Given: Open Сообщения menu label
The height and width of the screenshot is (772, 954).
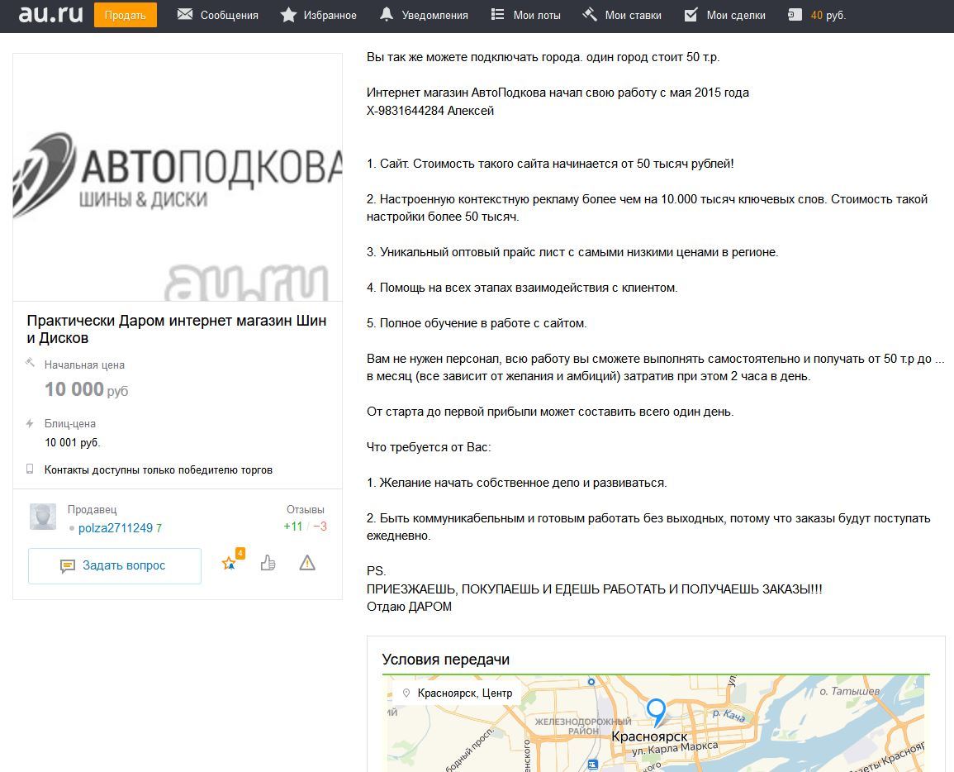Looking at the screenshot, I should (x=230, y=15).
